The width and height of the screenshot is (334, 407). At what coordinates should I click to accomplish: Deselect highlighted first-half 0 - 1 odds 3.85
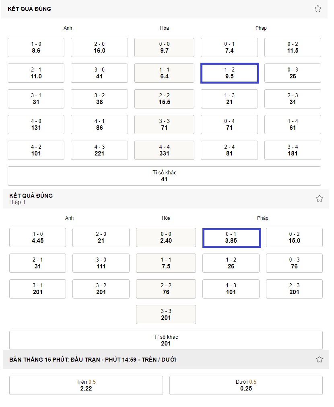tap(231, 237)
